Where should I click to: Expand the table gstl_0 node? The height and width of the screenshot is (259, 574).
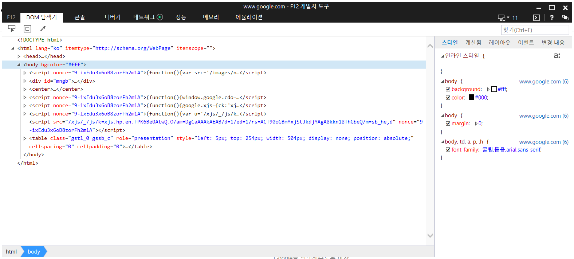[25, 138]
